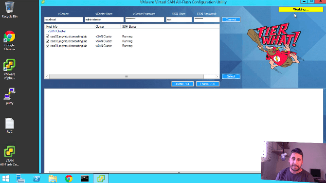Select the putty desktop icon
326x183 pixels.
(10, 96)
